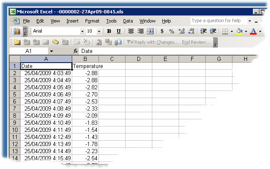Toggle Bold formatting
Viewport: 270px width, 169px height.
[109, 31]
